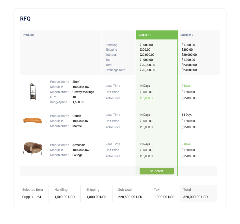Click the Lounge manufacturer name
240x224 pixels.
(x=77, y=155)
